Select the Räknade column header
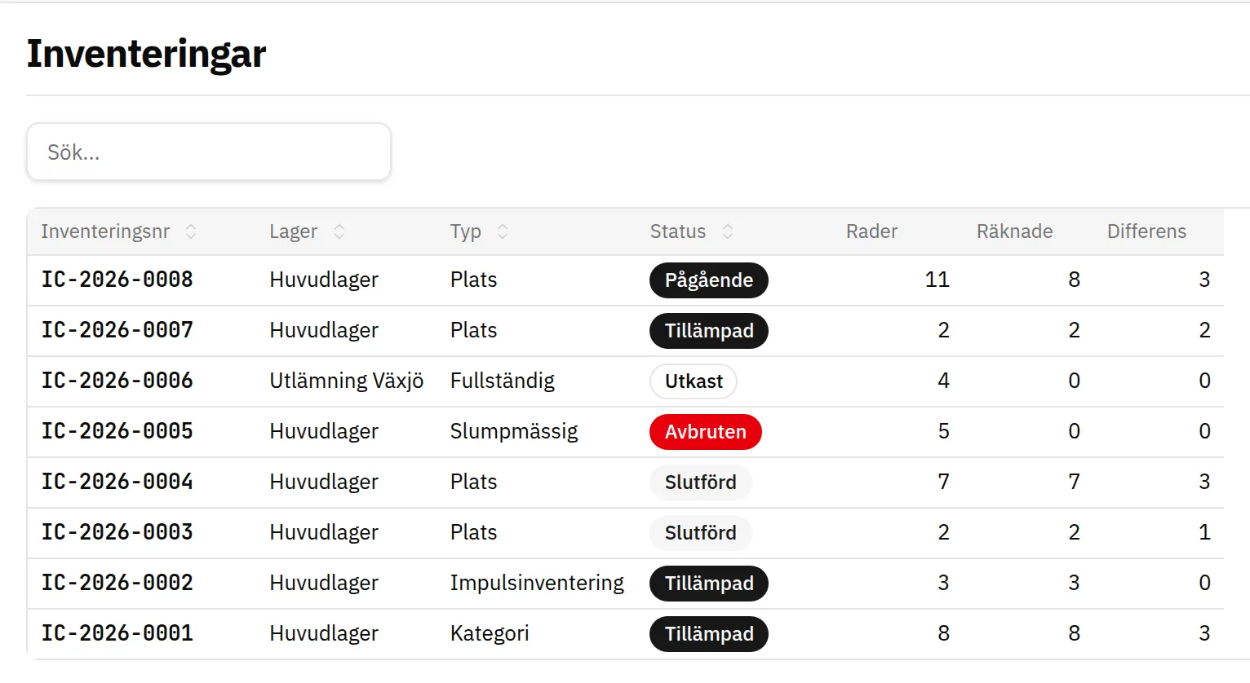This screenshot has width=1250, height=683. click(1014, 231)
